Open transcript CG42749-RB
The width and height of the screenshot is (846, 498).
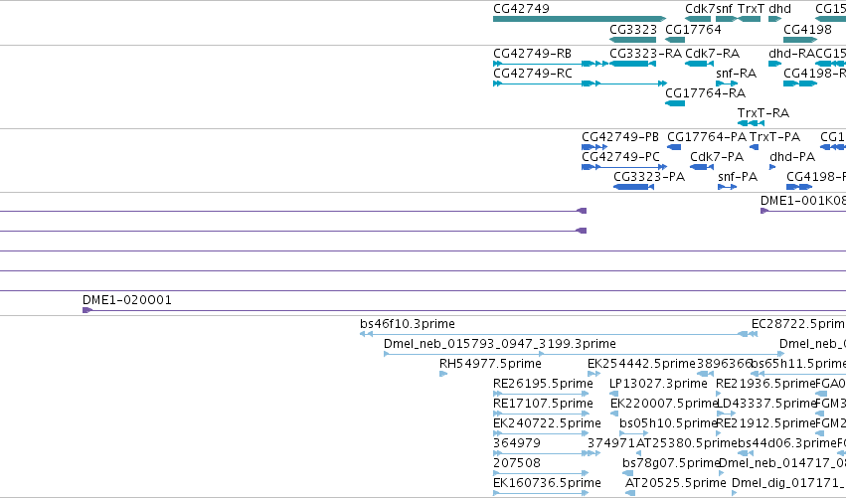551,64
